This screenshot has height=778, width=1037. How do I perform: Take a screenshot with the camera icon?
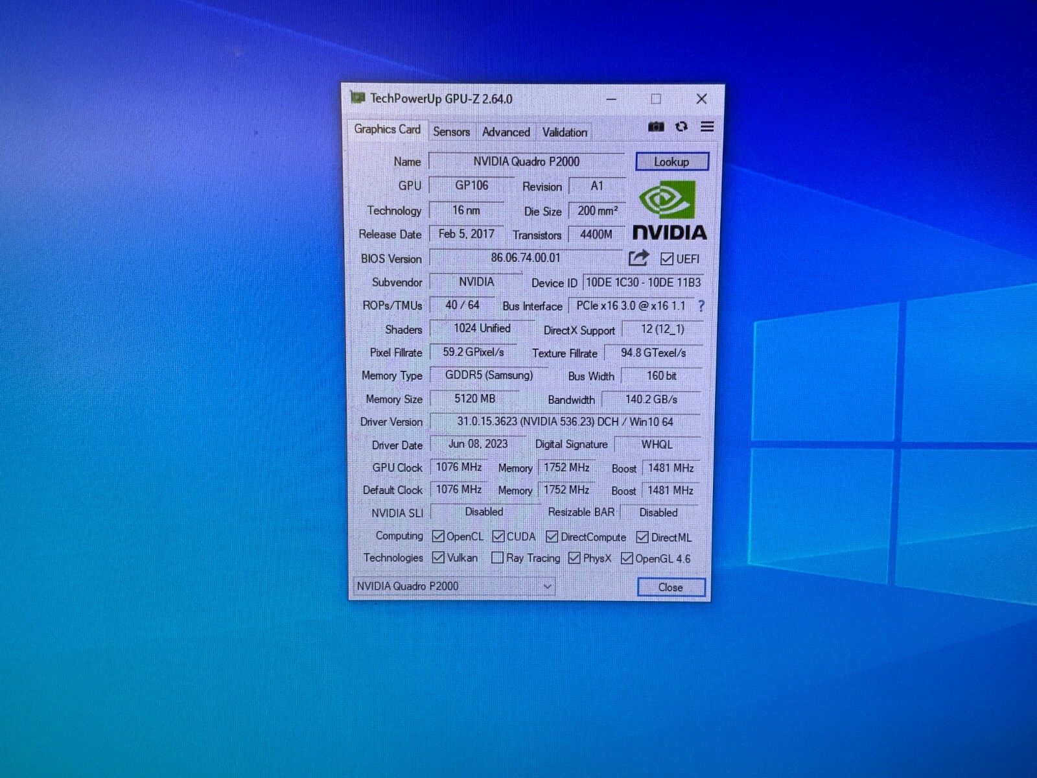656,126
